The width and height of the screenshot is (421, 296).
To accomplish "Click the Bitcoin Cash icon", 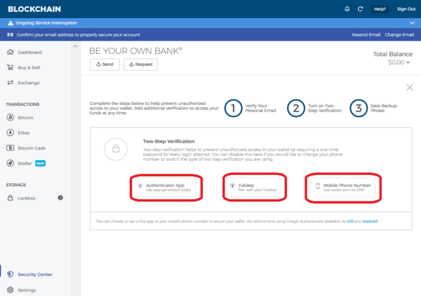I will (x=11, y=148).
